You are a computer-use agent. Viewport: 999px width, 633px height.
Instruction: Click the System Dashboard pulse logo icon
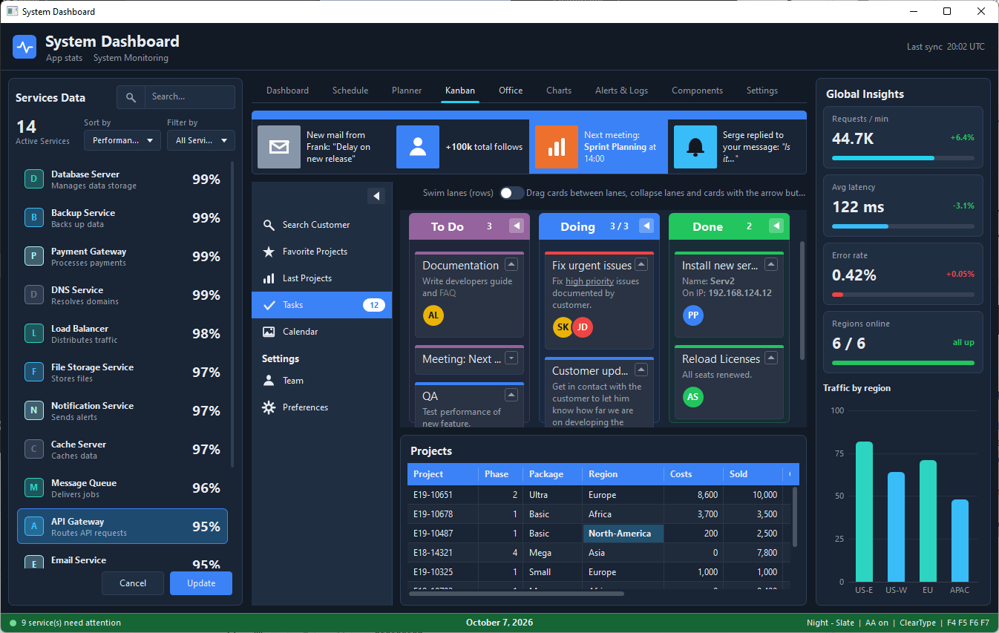click(24, 47)
